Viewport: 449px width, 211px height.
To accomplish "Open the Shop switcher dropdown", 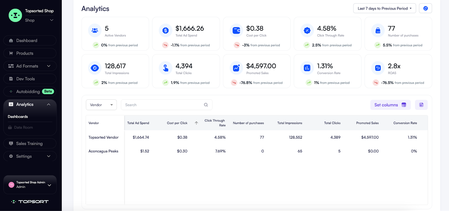I will coord(39,20).
